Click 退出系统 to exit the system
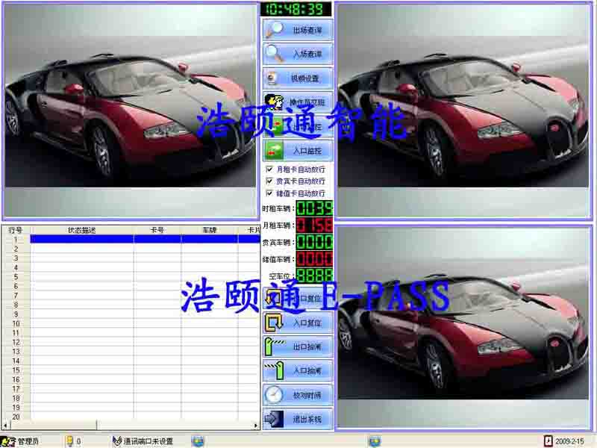Image resolution: width=597 pixels, height=448 pixels. pyautogui.click(x=298, y=419)
